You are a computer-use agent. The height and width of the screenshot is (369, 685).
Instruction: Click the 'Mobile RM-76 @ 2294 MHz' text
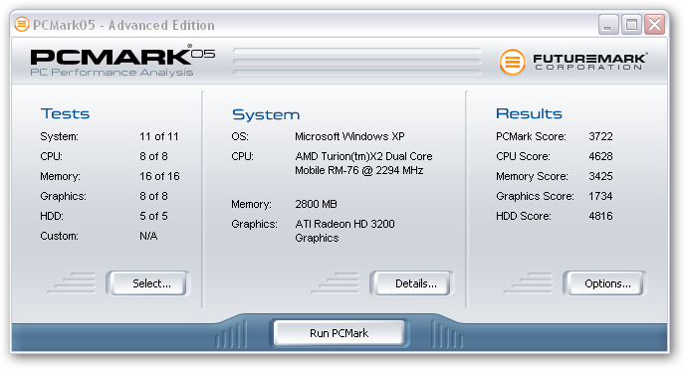359,170
